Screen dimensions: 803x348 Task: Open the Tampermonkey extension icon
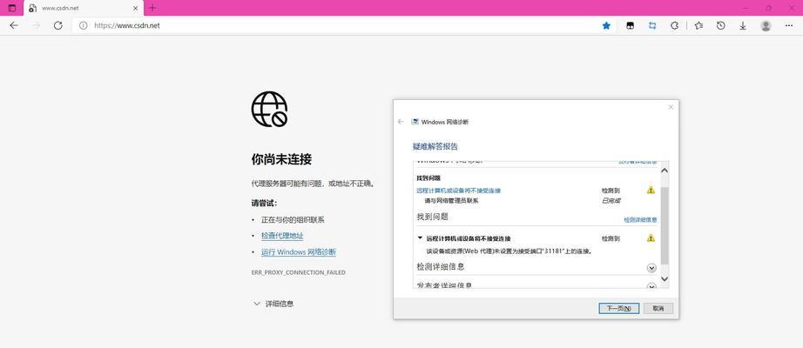pos(631,25)
